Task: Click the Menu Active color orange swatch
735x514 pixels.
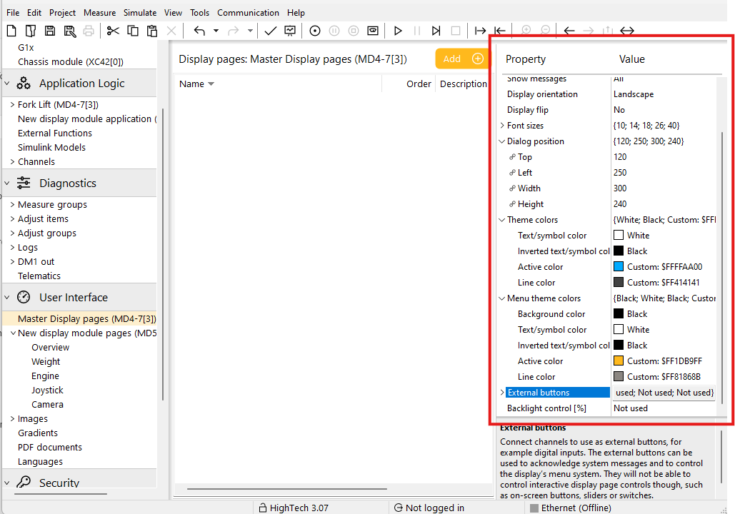Action: pyautogui.click(x=619, y=361)
